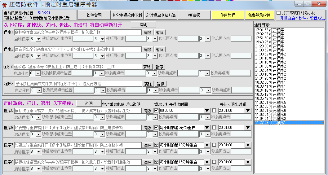This screenshot has height=175, width=328.
Task: Select log entry 17:31:57 打开程序1
Action: (x=289, y=30)
